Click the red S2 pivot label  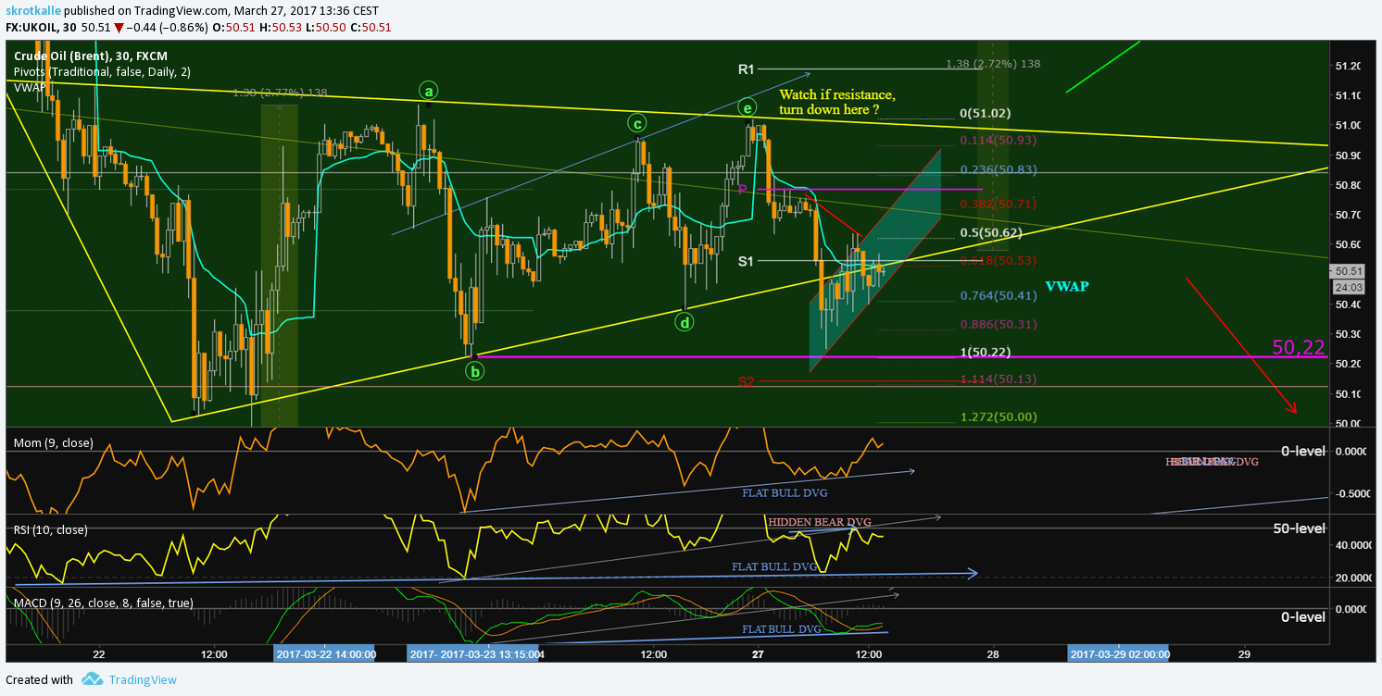click(x=747, y=381)
